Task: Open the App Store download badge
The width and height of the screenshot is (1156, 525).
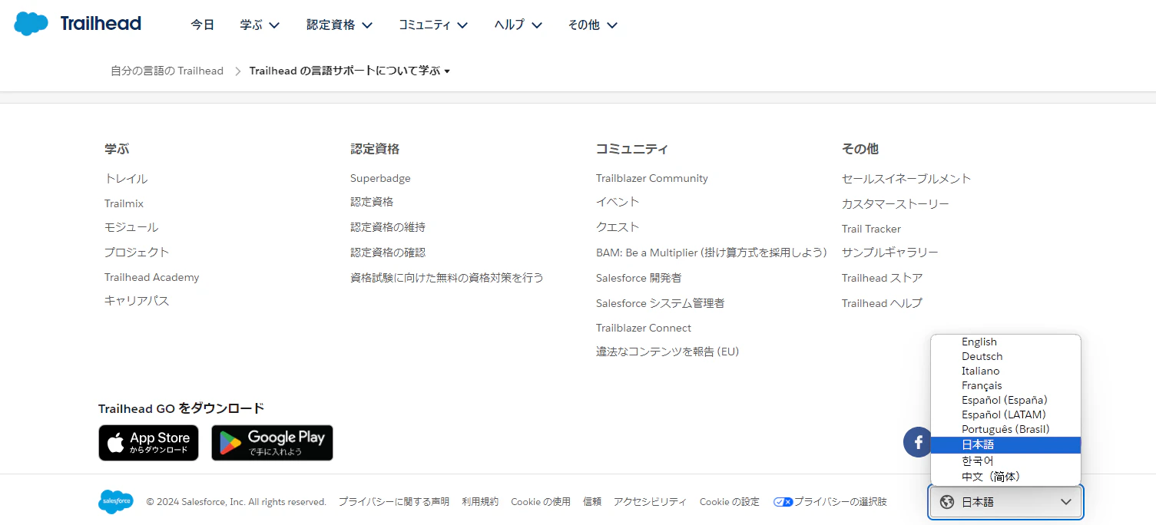Action: [x=148, y=443]
